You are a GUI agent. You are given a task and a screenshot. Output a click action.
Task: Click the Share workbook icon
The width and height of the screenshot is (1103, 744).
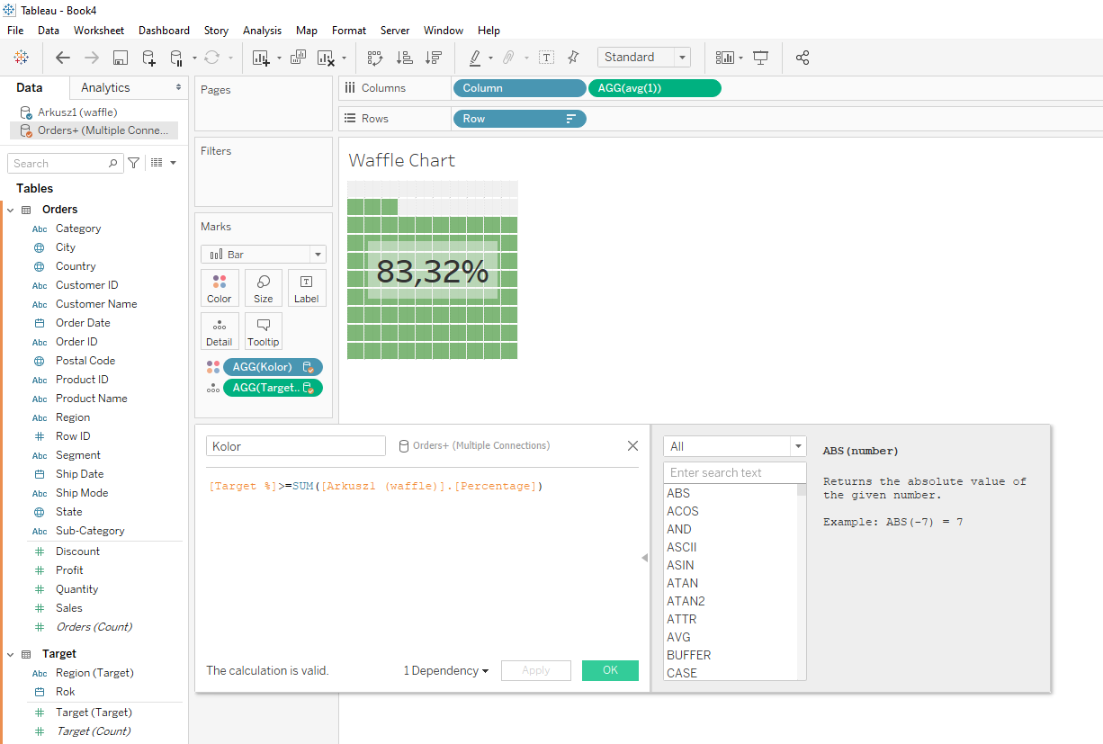[x=803, y=58]
